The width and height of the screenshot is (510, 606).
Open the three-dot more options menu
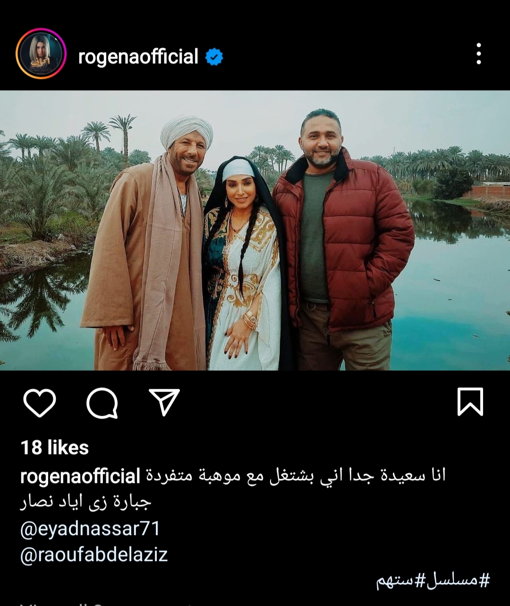click(x=479, y=54)
